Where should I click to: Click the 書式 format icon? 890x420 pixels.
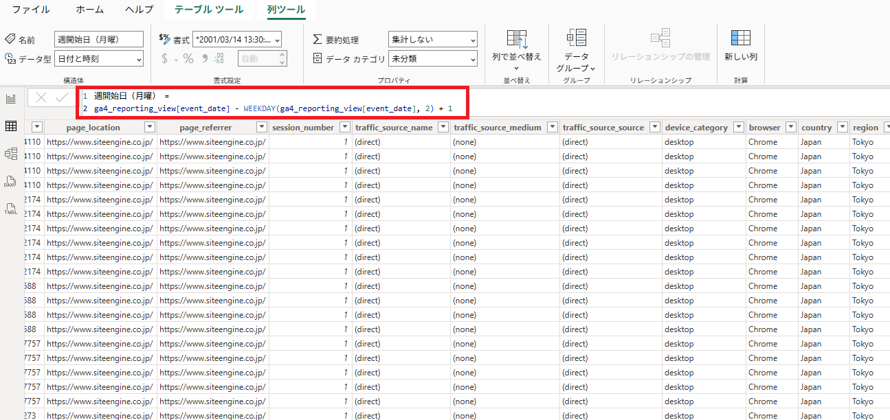[164, 40]
